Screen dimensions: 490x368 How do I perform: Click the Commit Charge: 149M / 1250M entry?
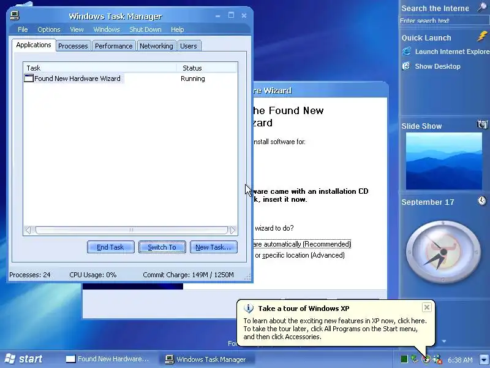188,275
